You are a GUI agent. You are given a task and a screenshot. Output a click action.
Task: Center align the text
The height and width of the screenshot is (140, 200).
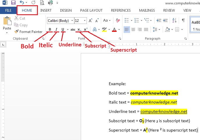[x=133, y=29]
